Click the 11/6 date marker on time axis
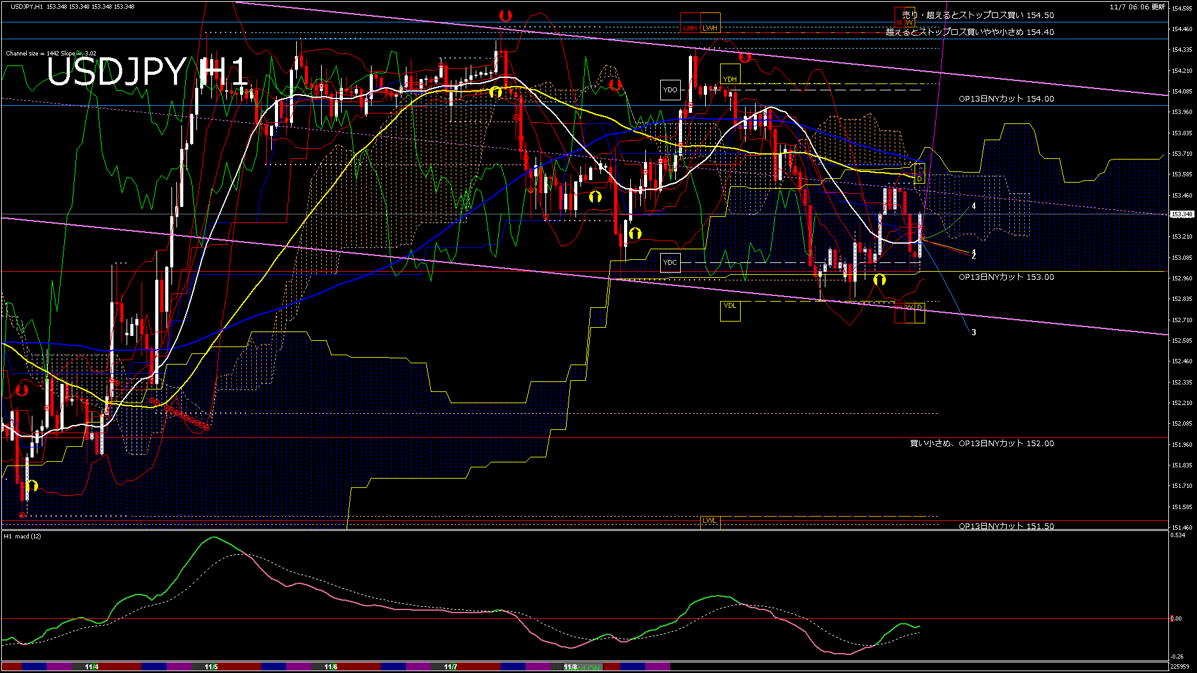Screen dimensions: 1197x673 click(331, 667)
